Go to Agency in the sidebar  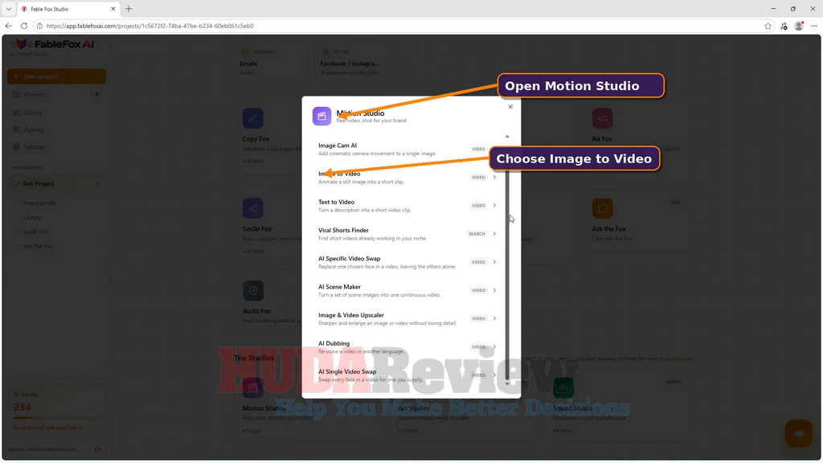click(56, 129)
